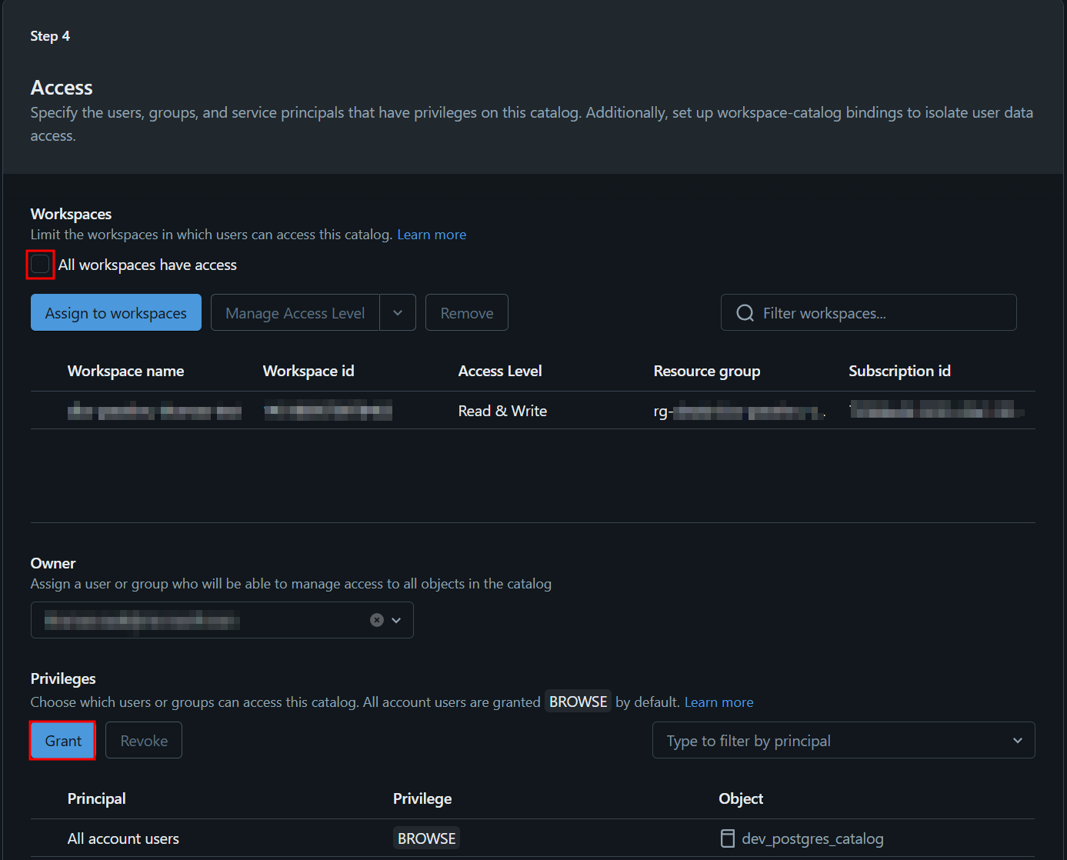Screen dimensions: 1067x860
Task: Click the Grant privileges button
Action: [63, 741]
